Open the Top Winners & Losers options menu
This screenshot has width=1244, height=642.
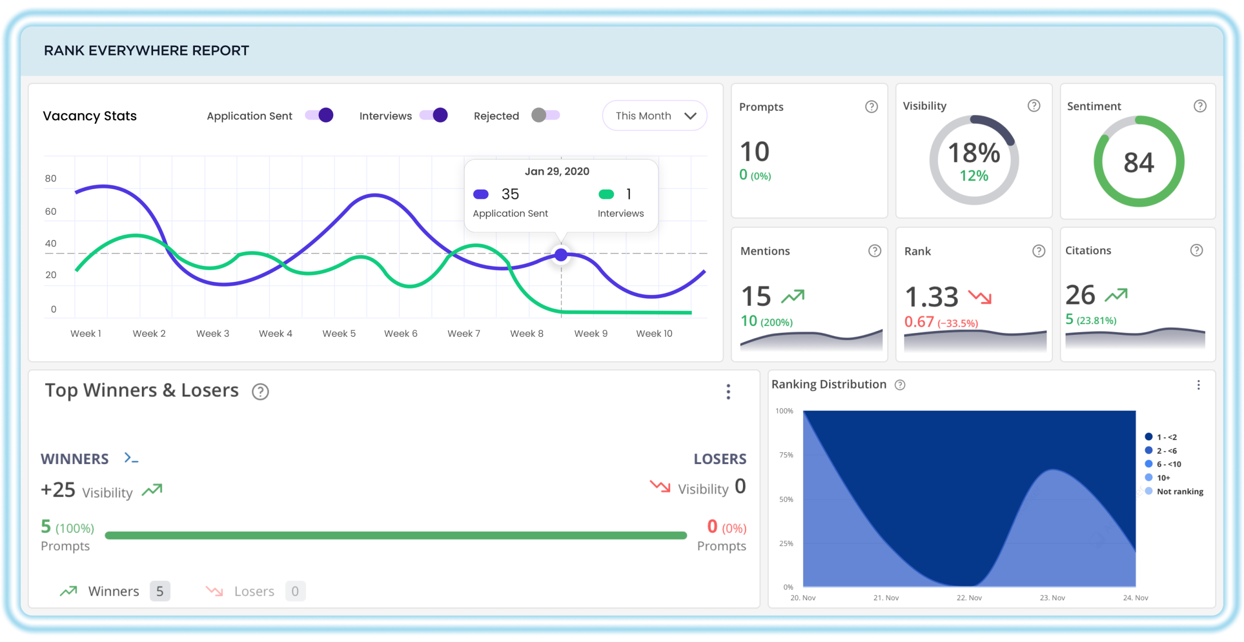[x=728, y=391]
